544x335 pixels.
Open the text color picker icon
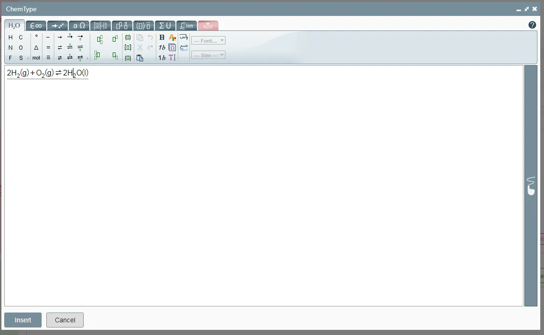click(172, 37)
